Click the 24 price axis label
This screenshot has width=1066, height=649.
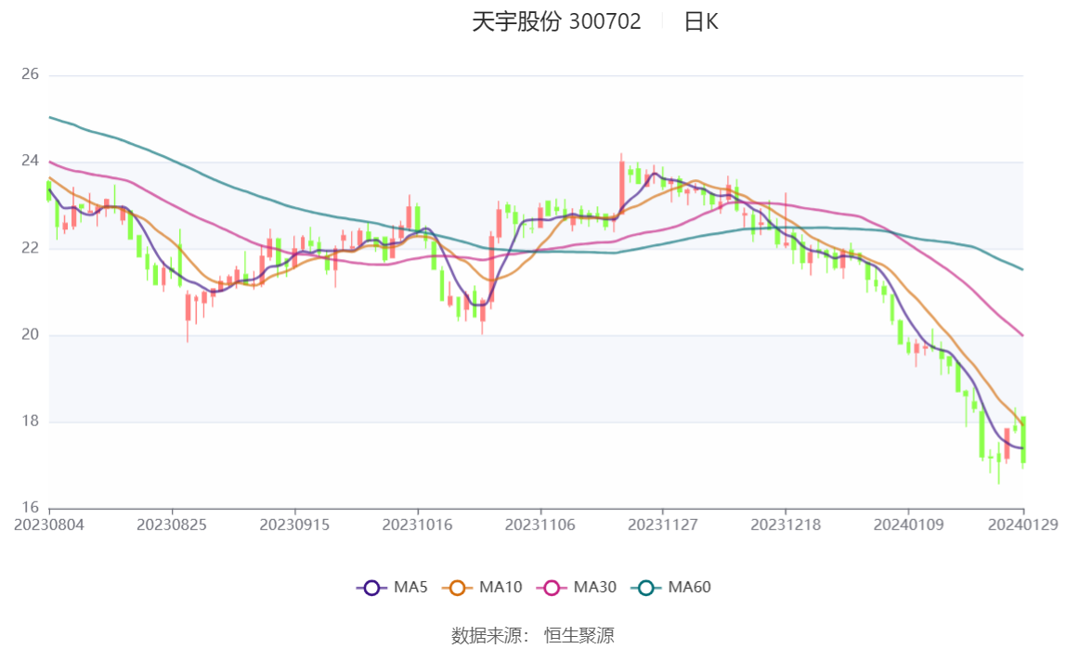30,161
